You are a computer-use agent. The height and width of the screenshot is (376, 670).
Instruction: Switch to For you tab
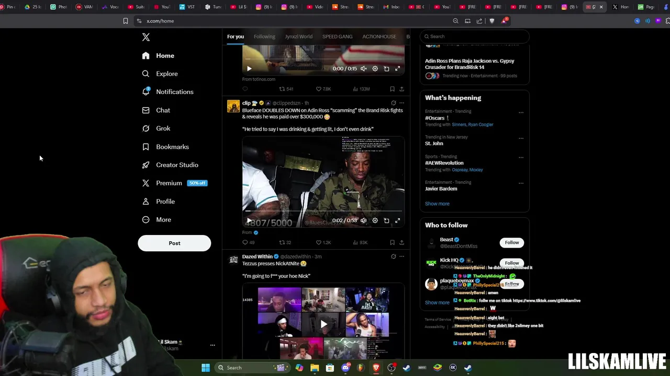pyautogui.click(x=236, y=37)
